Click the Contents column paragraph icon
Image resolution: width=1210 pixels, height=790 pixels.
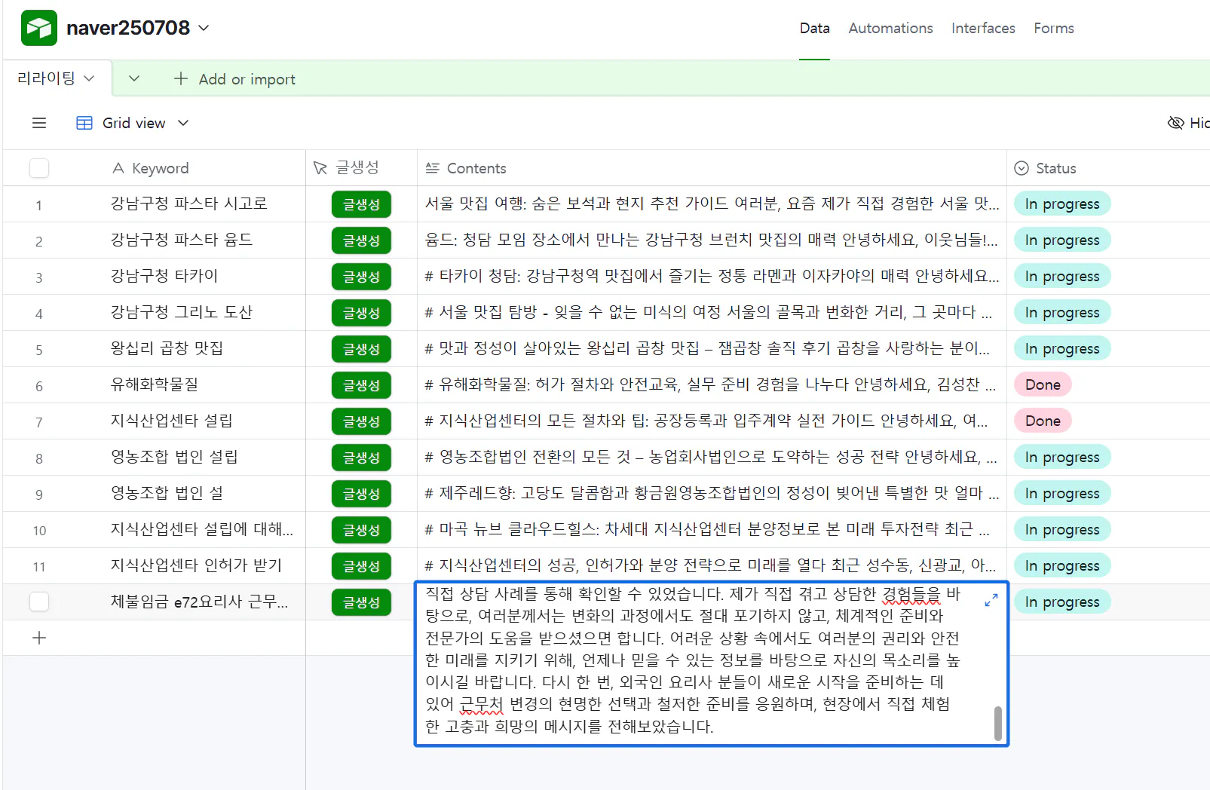coord(431,168)
